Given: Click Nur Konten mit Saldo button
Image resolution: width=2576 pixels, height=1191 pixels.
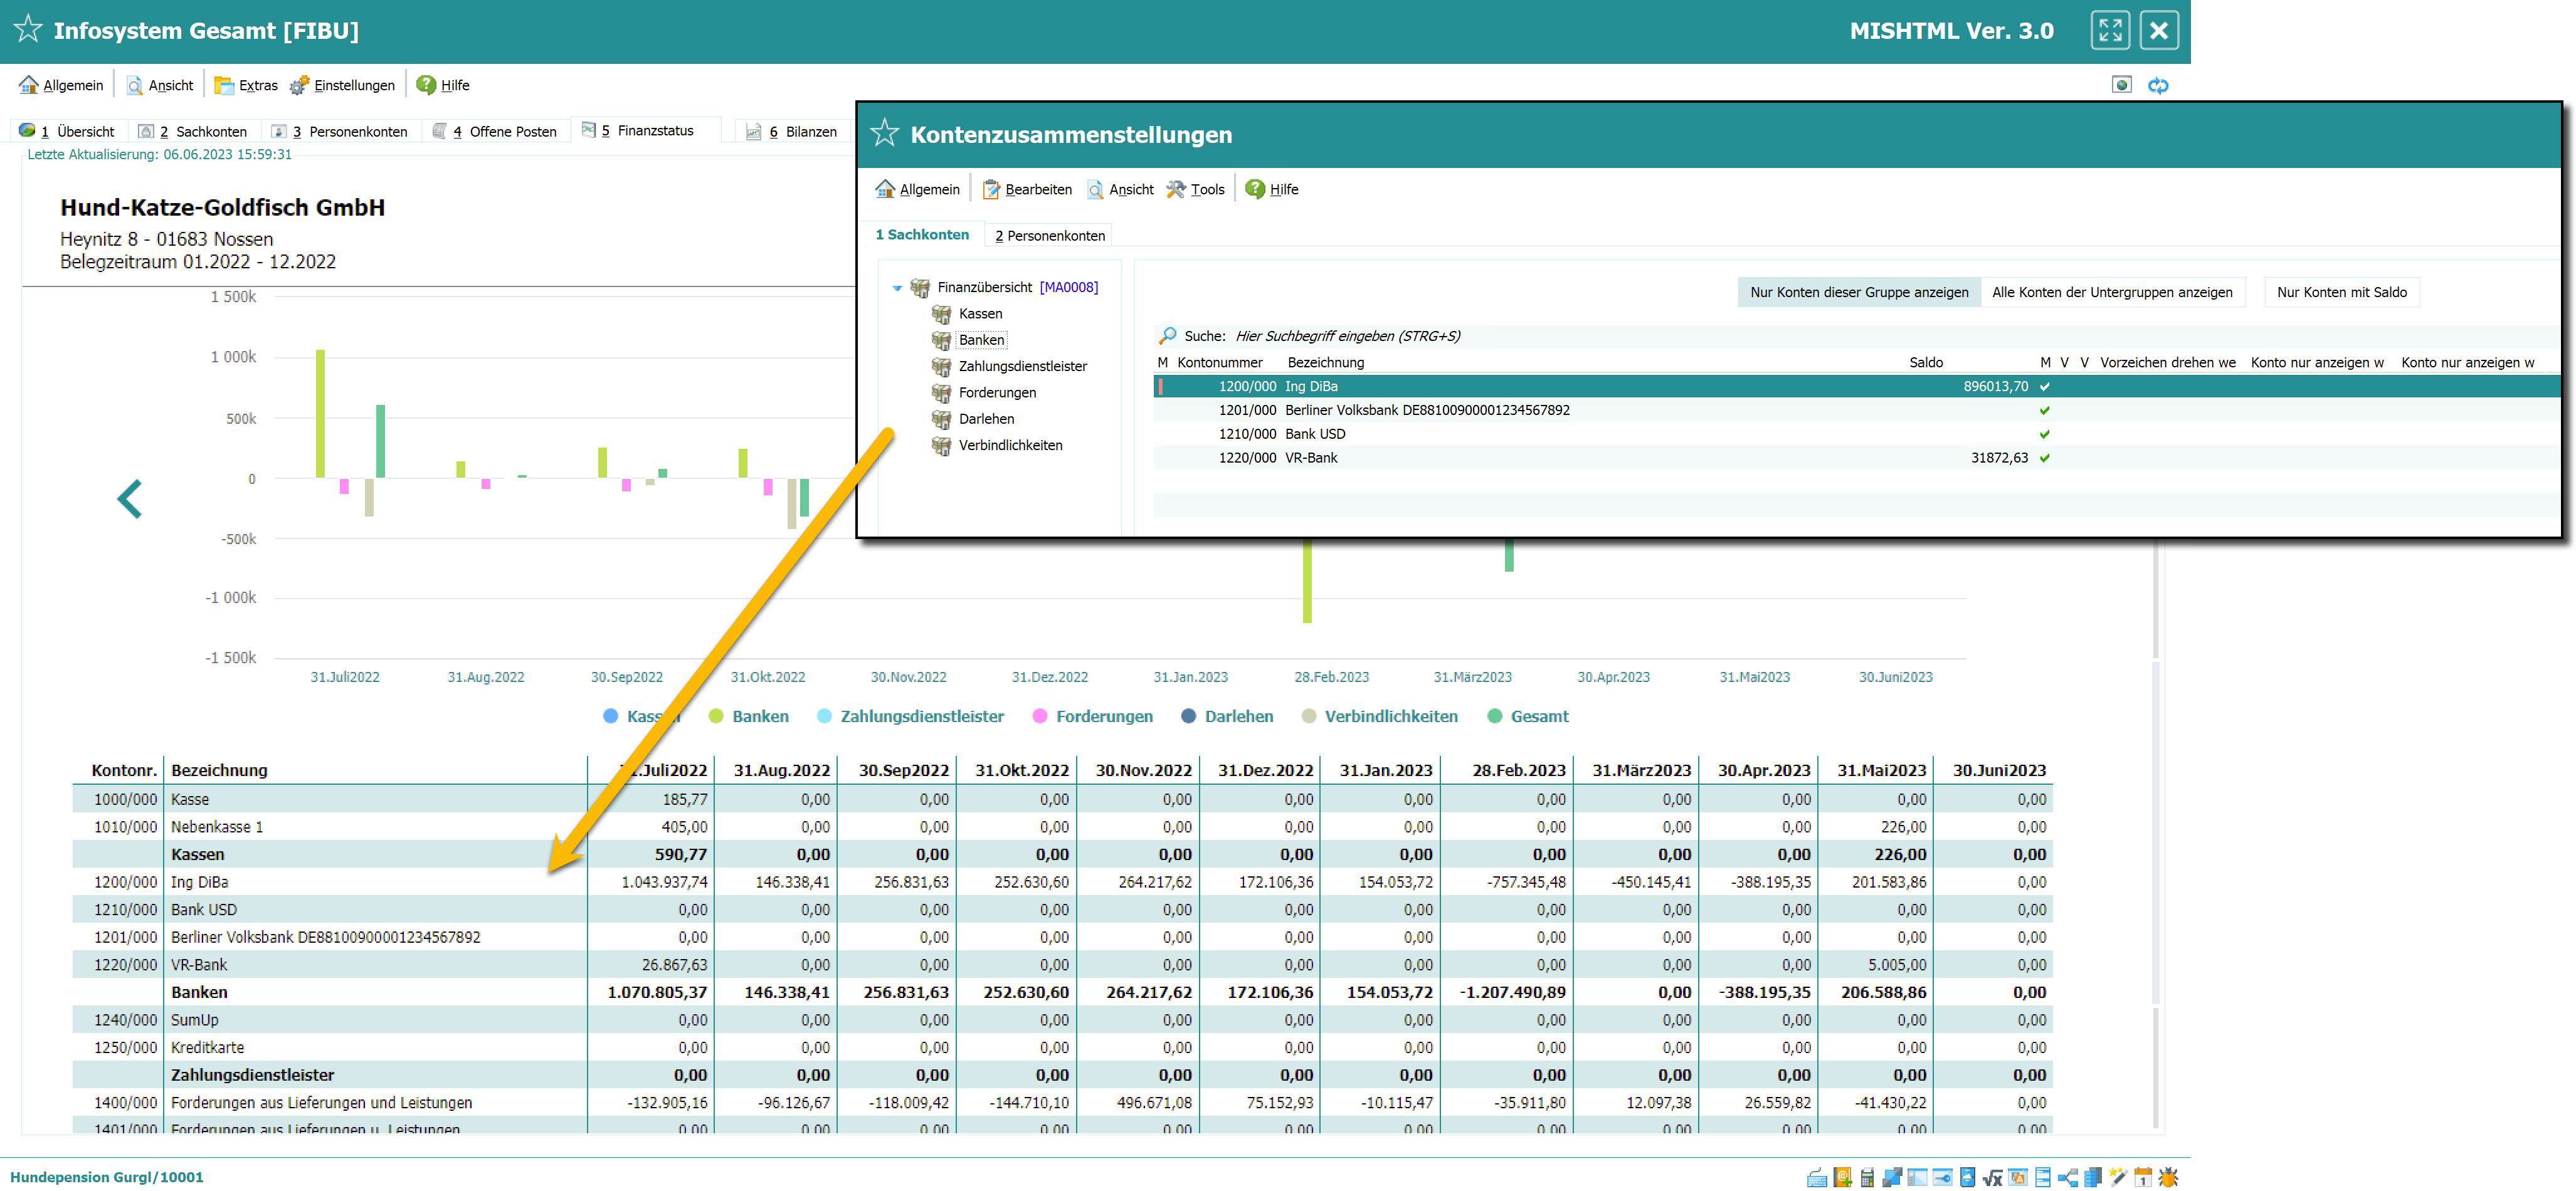Looking at the screenshot, I should click(2341, 292).
